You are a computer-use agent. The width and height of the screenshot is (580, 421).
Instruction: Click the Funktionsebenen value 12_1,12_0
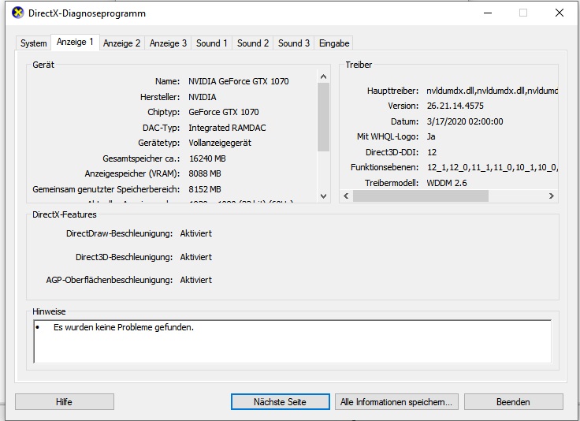[492, 168]
